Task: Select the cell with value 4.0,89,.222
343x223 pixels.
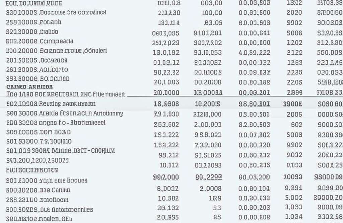Action: [254, 53]
